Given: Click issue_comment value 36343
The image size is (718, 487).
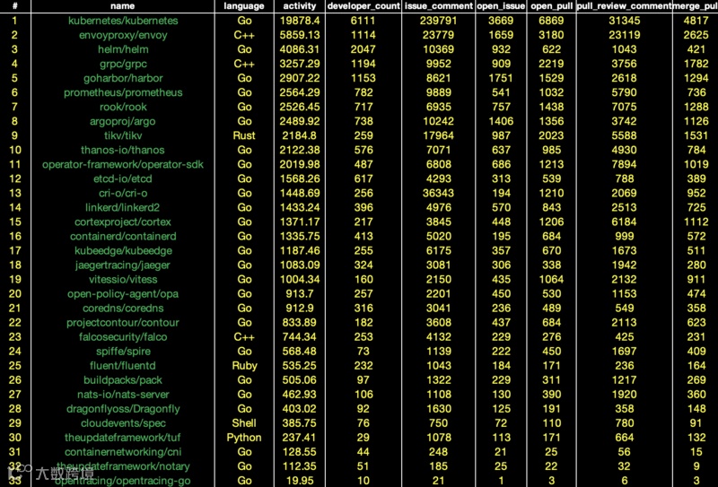Looking at the screenshot, I should coord(438,193).
